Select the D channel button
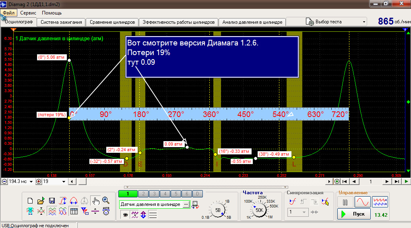This screenshot has height=228, width=411. pos(197,194)
